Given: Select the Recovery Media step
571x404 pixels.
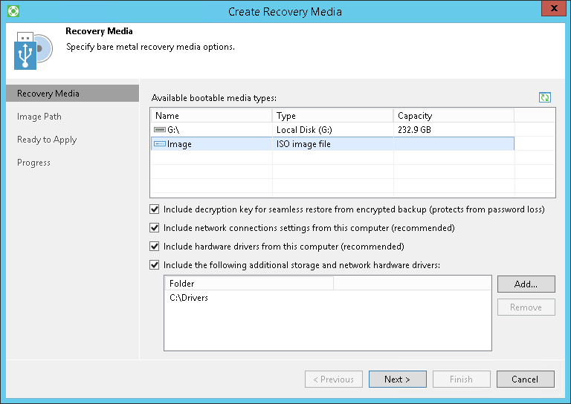Looking at the screenshot, I should click(x=48, y=94).
